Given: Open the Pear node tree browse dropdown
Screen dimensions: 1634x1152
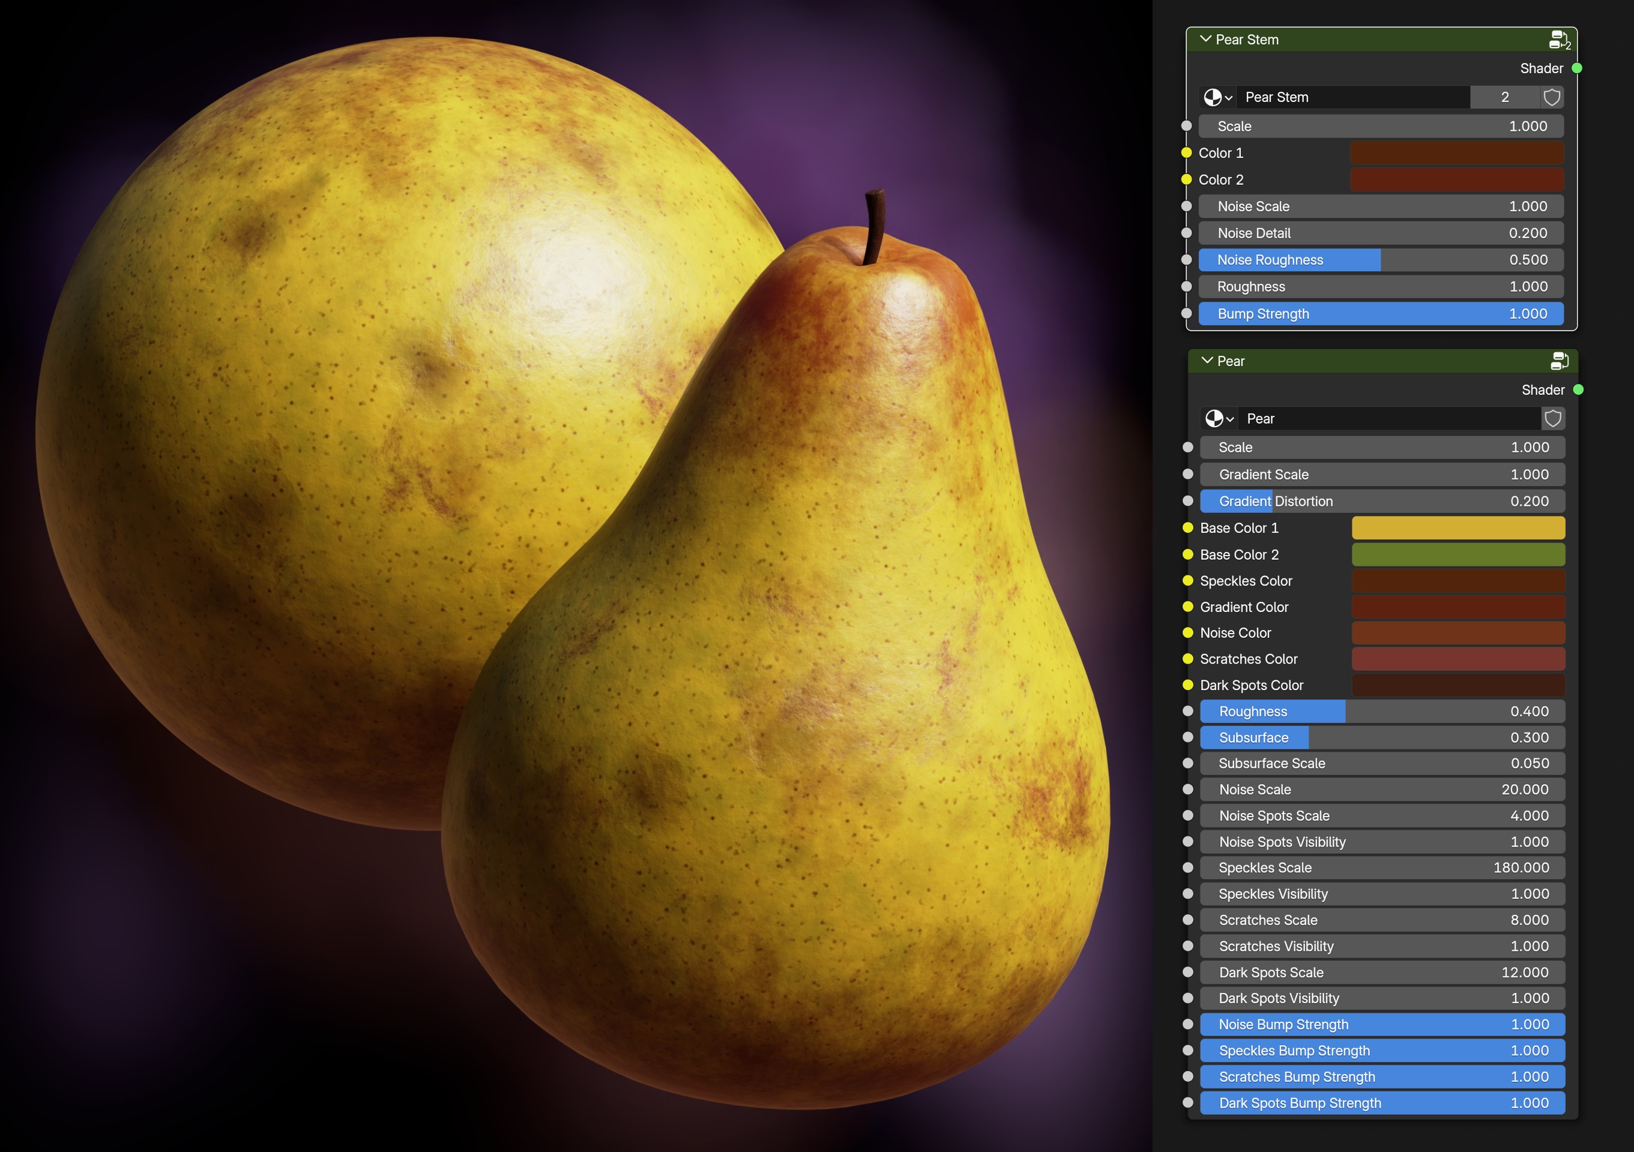Looking at the screenshot, I should click(x=1219, y=419).
